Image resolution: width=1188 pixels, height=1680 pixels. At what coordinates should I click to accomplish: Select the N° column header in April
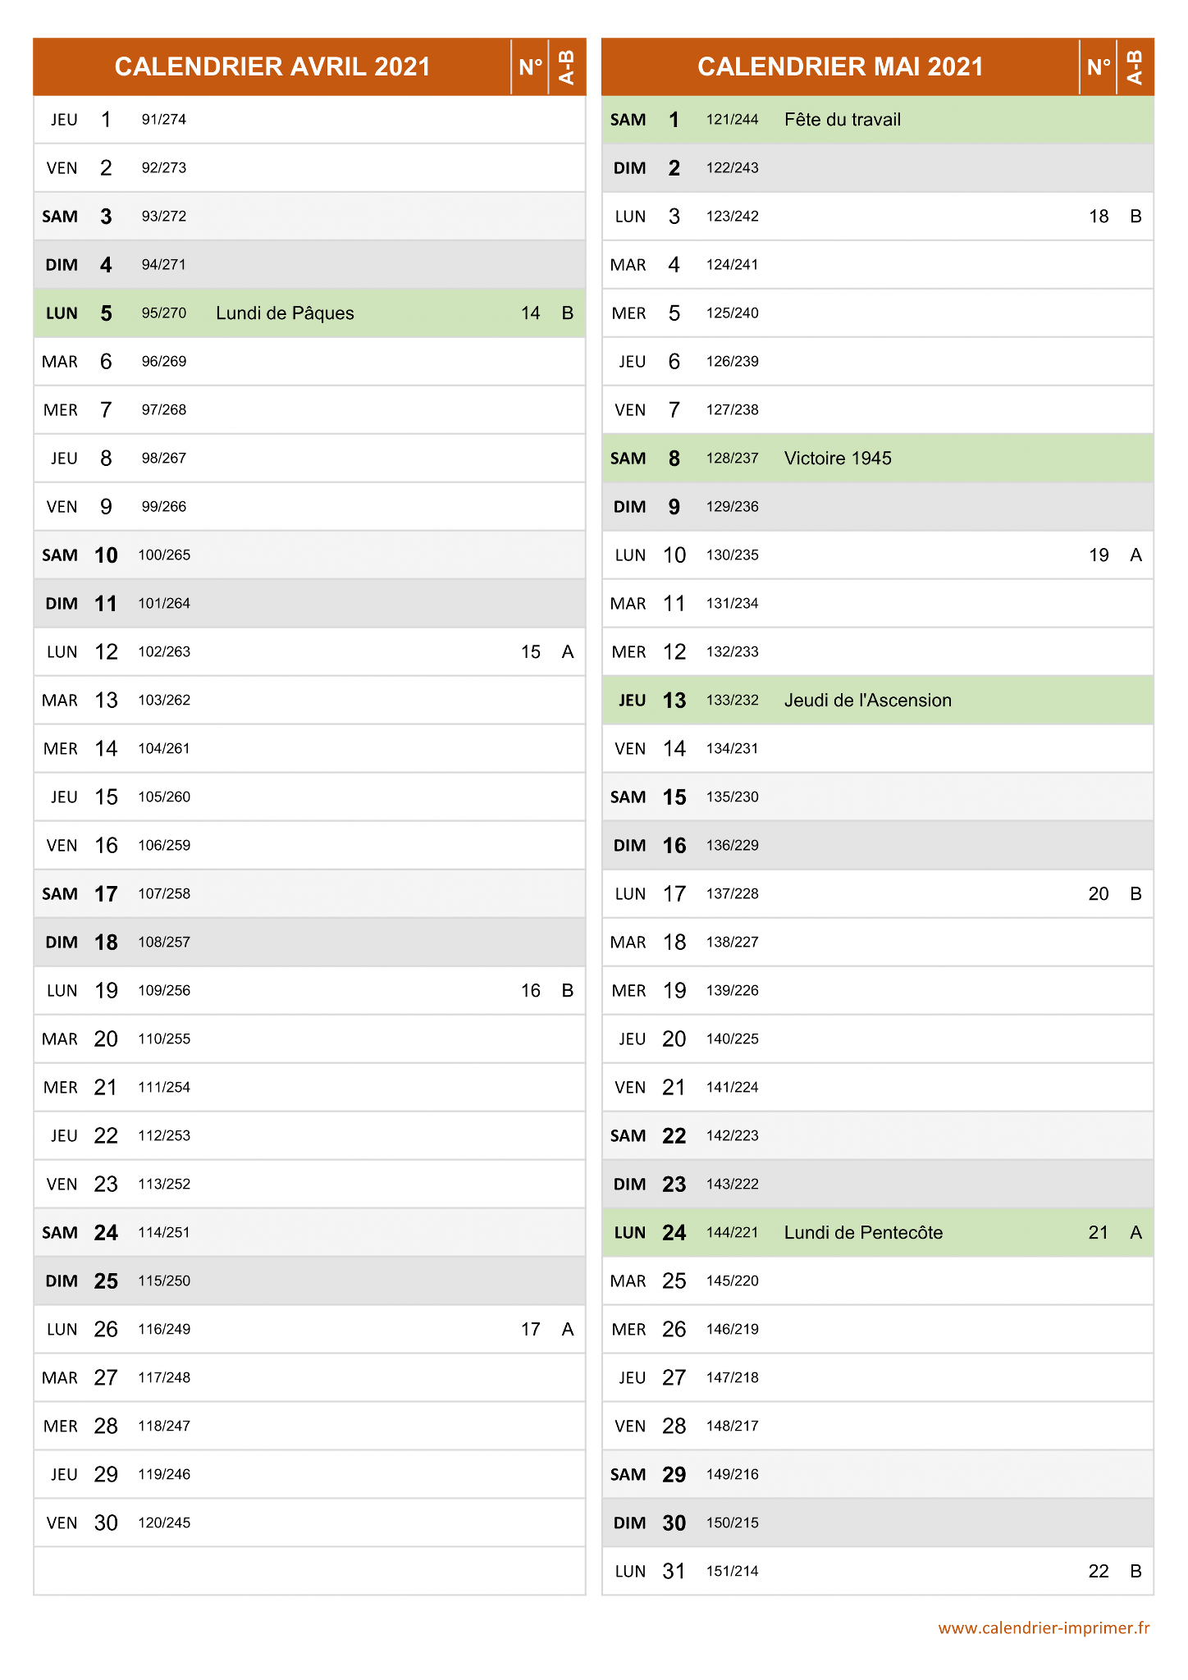click(x=531, y=66)
